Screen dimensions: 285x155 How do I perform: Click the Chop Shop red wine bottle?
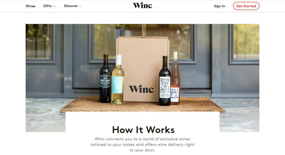(x=105, y=78)
